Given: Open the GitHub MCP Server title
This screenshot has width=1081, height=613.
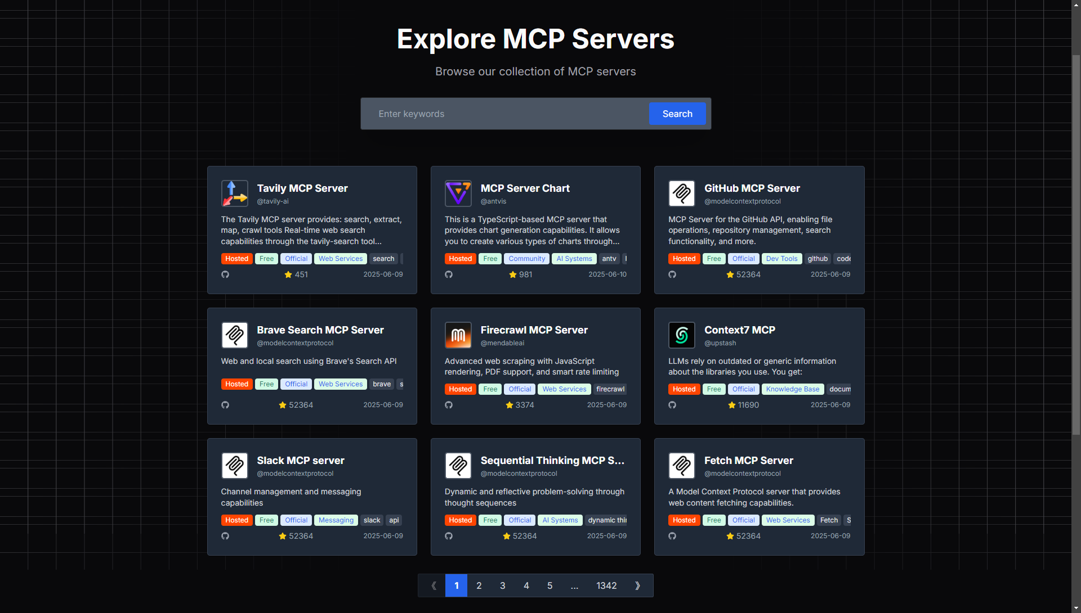Looking at the screenshot, I should 752,188.
